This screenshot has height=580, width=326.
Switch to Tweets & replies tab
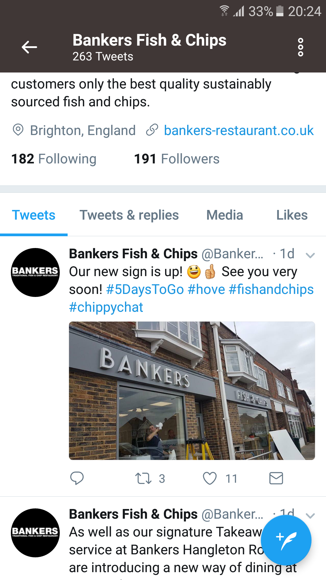pos(129,215)
